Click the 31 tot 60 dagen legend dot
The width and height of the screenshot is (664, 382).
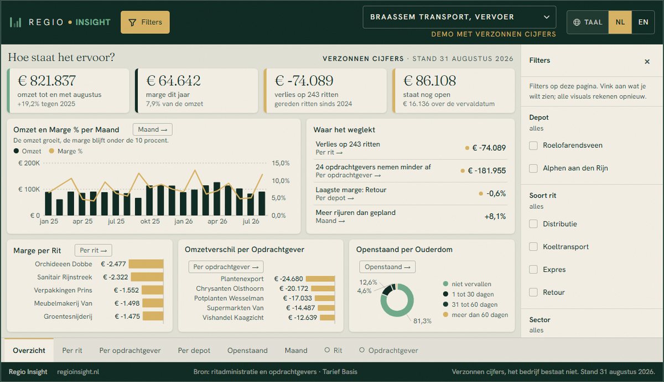click(446, 304)
